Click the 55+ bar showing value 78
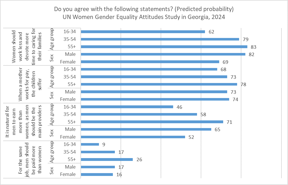This screenshot has width=288, height=185. (159, 84)
